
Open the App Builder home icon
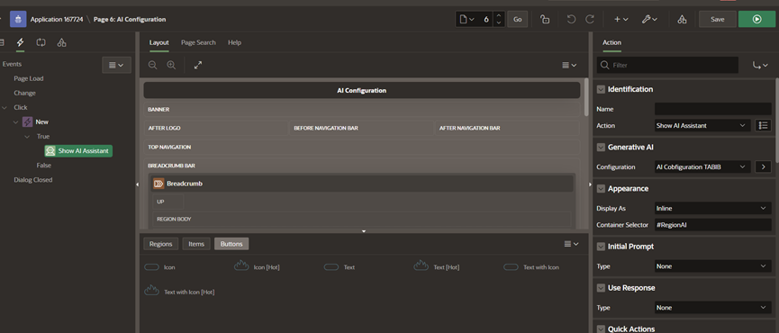pos(18,20)
